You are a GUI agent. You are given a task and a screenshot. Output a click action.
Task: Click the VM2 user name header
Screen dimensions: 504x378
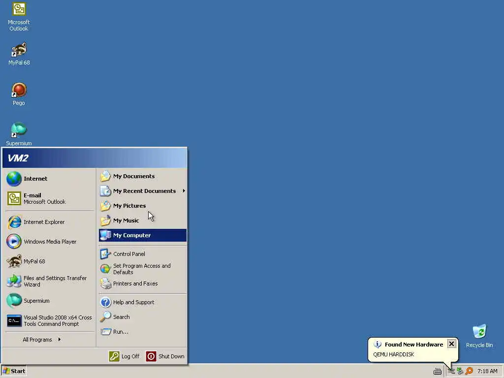[18, 158]
